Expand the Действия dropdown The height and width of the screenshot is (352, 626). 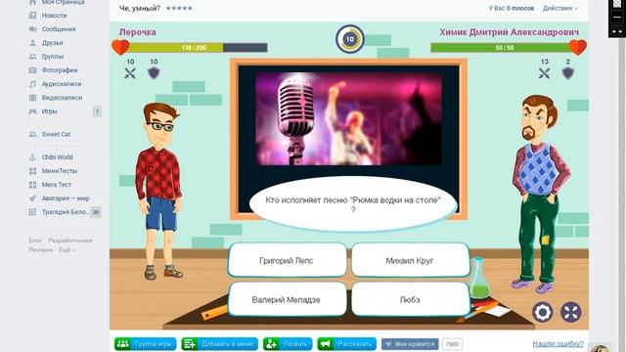pyautogui.click(x=560, y=8)
